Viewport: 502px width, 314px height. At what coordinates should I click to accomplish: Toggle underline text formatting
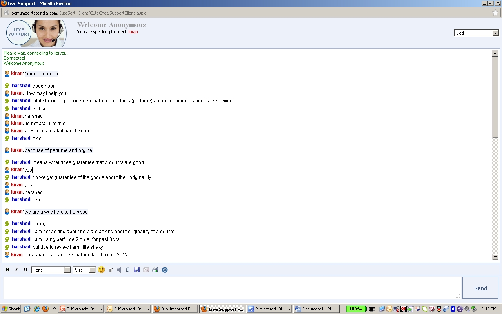(25, 270)
